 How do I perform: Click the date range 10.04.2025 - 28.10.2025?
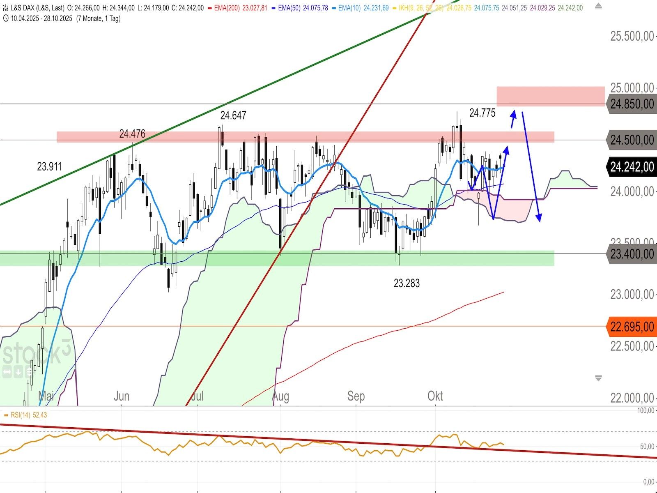[42, 18]
